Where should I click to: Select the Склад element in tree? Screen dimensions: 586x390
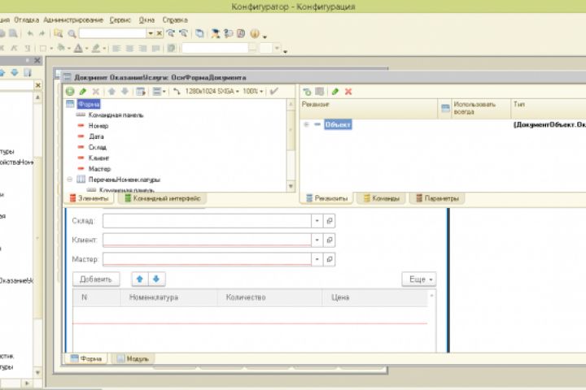[x=97, y=147]
